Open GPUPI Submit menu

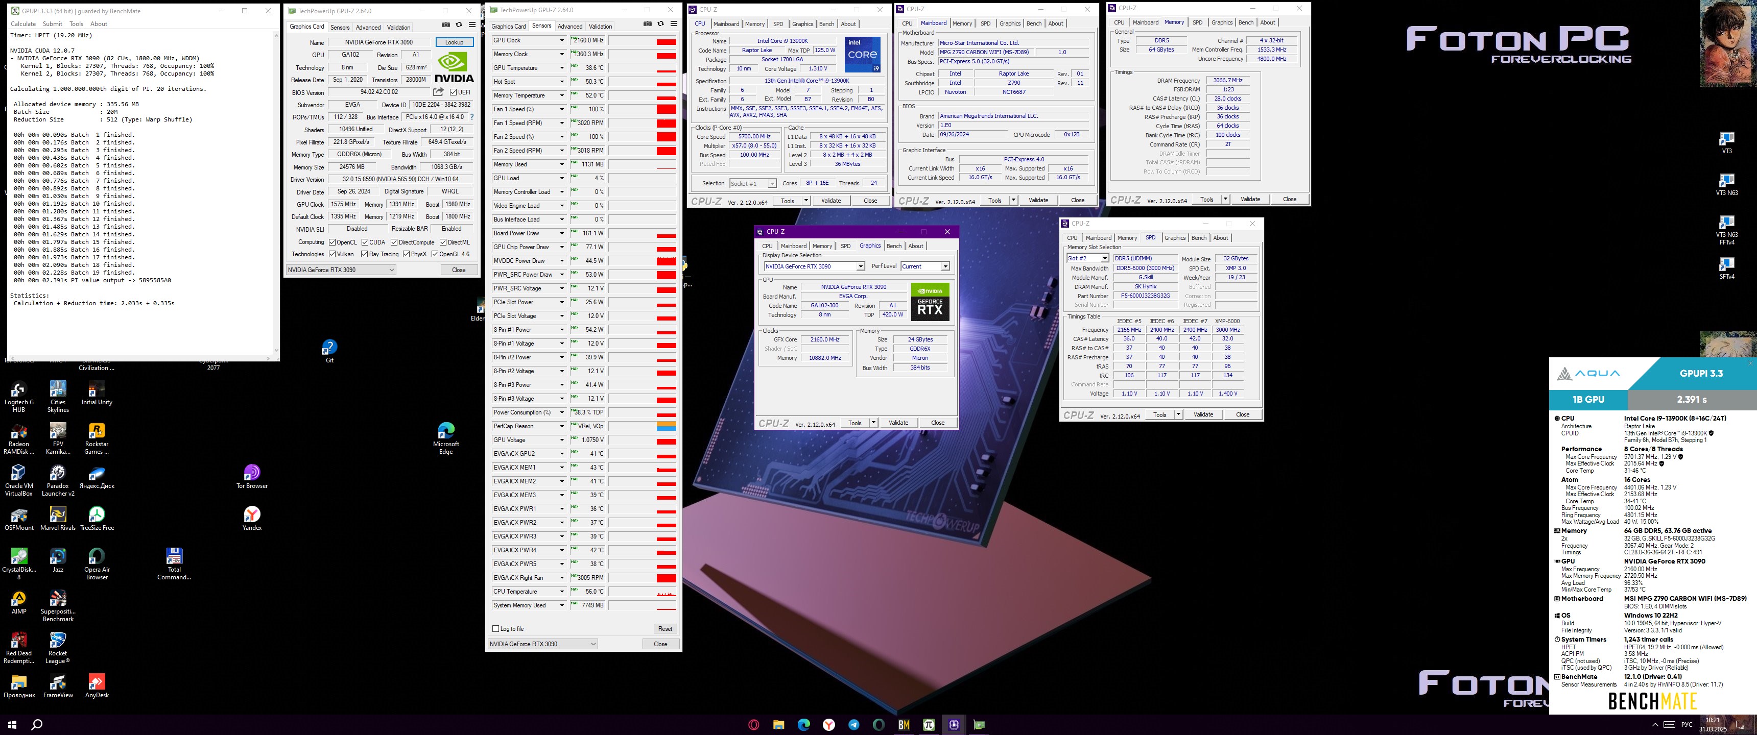pyautogui.click(x=53, y=24)
